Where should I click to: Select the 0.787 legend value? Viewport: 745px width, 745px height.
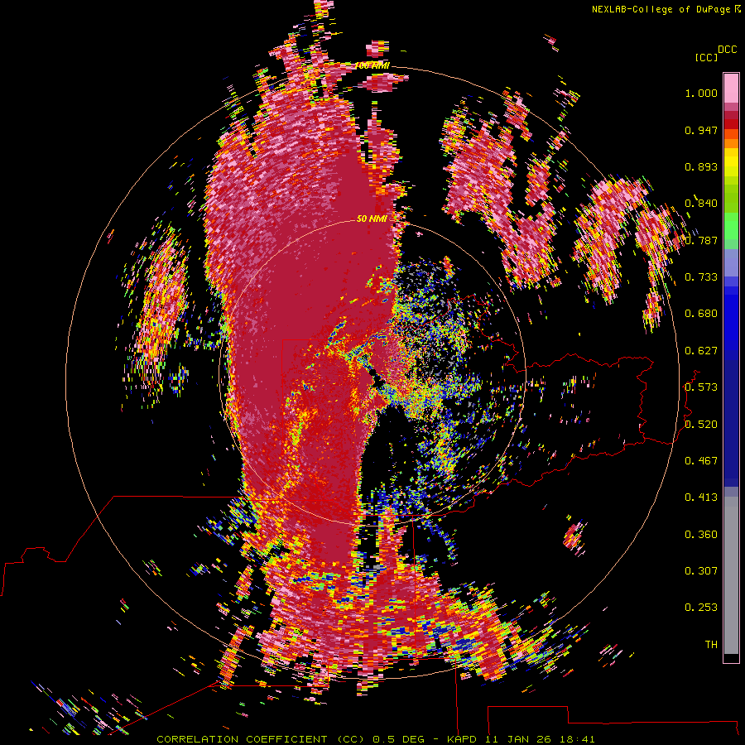(701, 240)
